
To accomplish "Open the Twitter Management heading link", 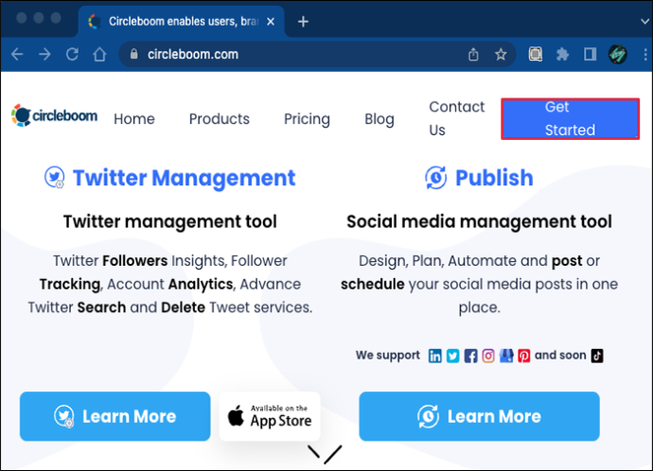I will tap(185, 178).
